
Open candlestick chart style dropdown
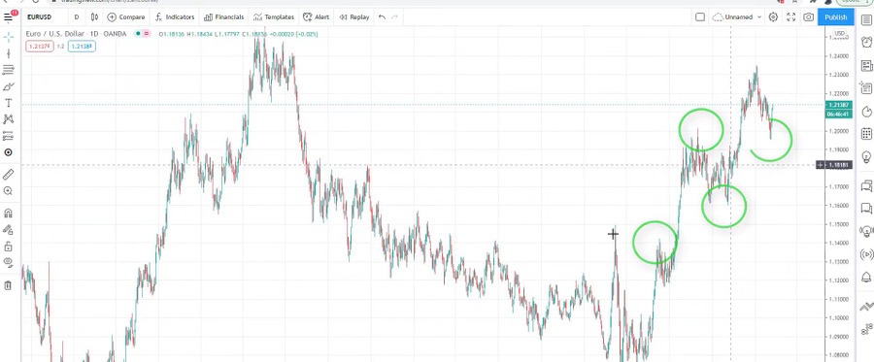(x=95, y=17)
